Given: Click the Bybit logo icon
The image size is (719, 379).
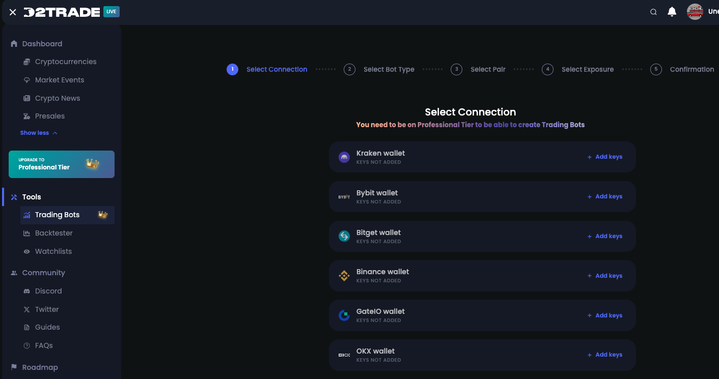Looking at the screenshot, I should 344,197.
